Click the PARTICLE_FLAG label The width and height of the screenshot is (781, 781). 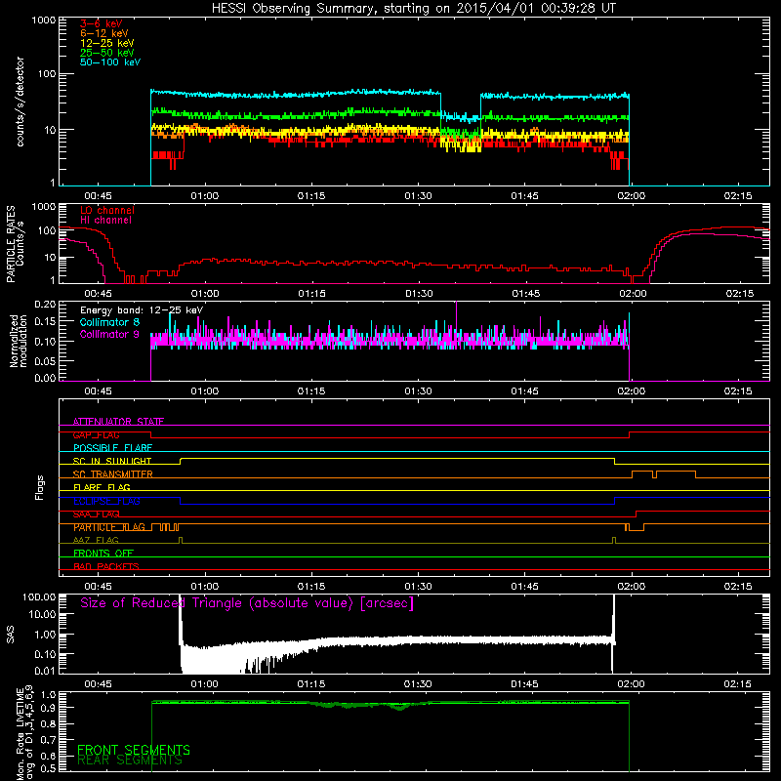109,527
